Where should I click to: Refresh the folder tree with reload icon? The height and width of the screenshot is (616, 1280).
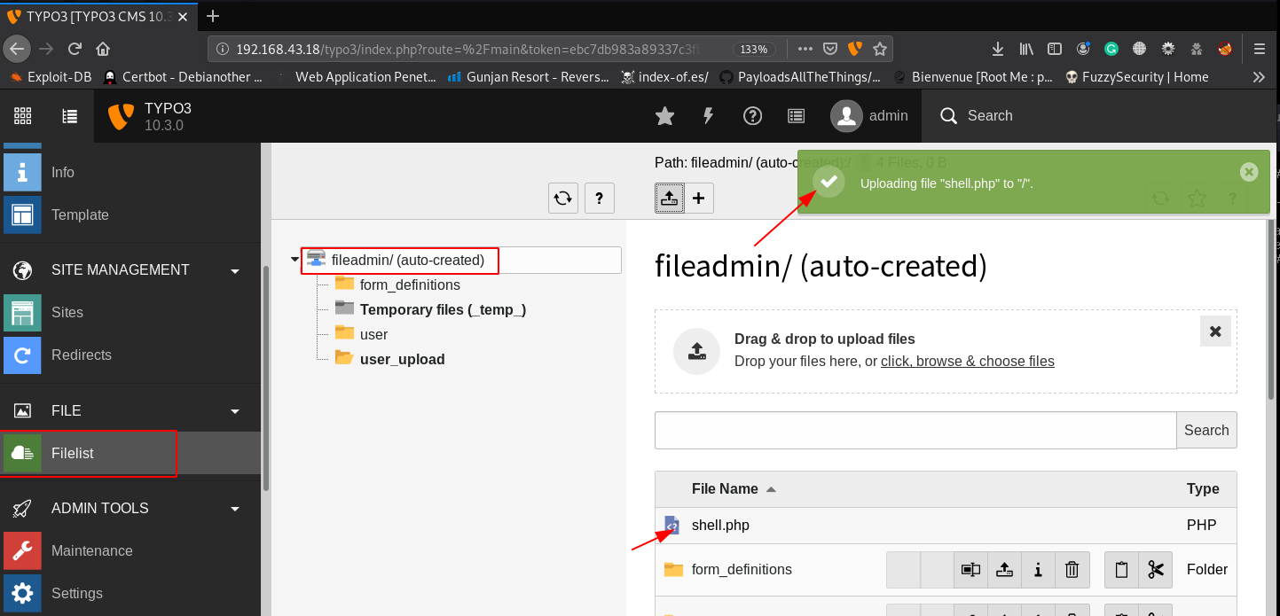(563, 199)
